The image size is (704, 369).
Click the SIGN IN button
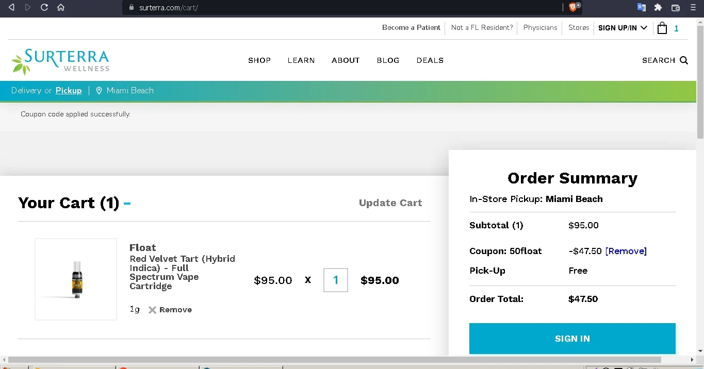point(572,339)
